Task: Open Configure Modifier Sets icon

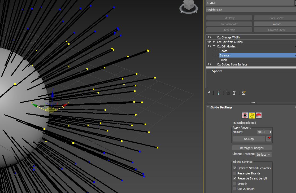Action: (243, 93)
